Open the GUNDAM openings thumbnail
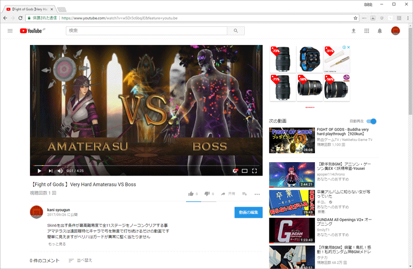The height and width of the screenshot is (269, 413). coord(292,230)
